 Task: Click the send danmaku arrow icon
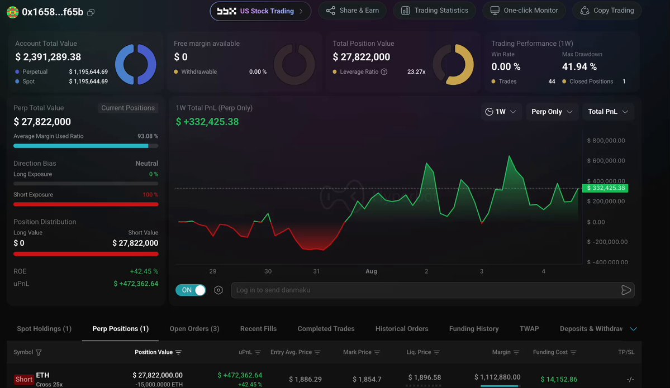[626, 290]
